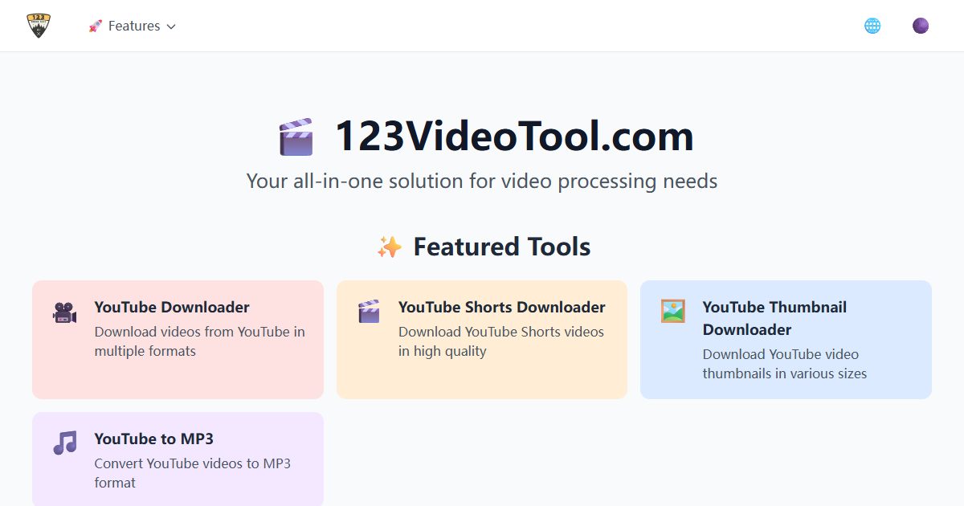This screenshot has width=964, height=506.
Task: Click the Featured Tools heading text
Action: coord(502,247)
